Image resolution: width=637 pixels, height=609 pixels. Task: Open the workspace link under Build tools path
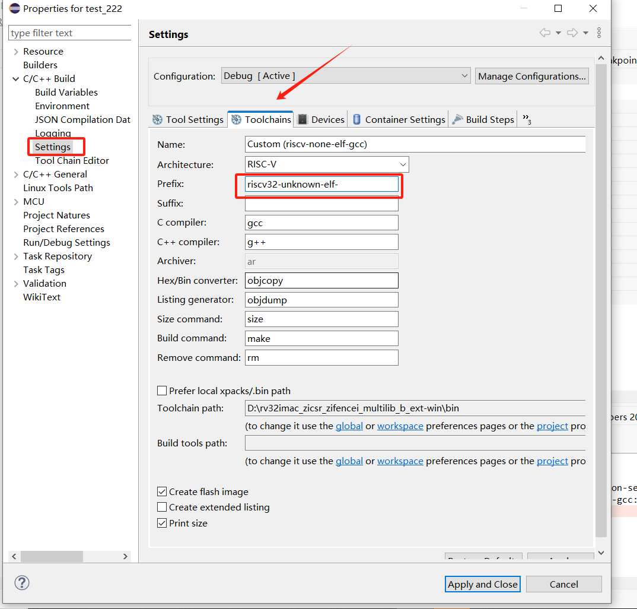400,461
